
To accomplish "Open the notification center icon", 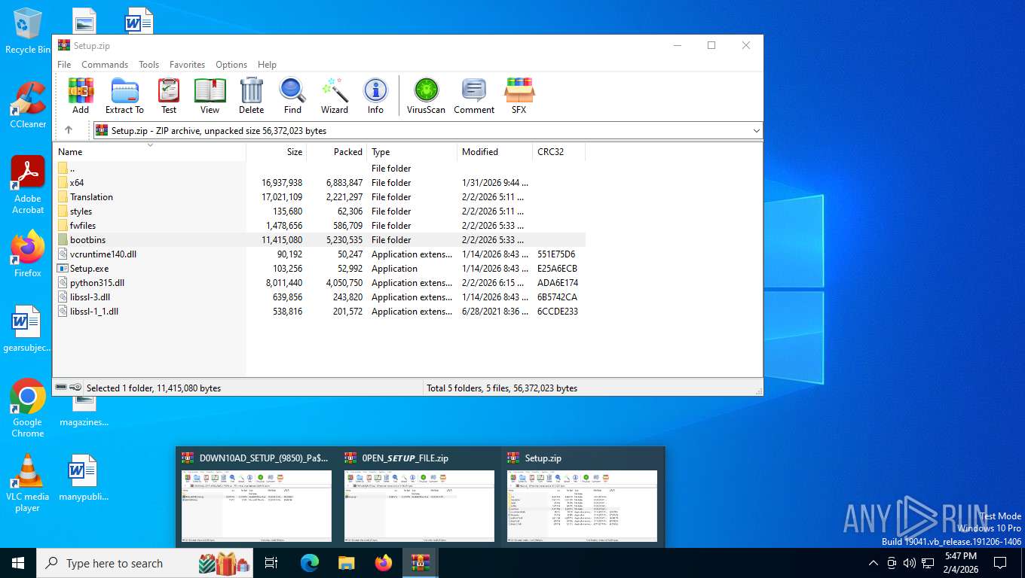I will [x=1000, y=563].
